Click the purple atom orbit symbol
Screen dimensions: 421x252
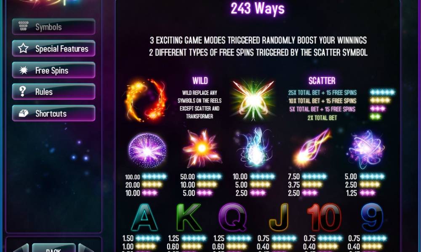(366, 150)
